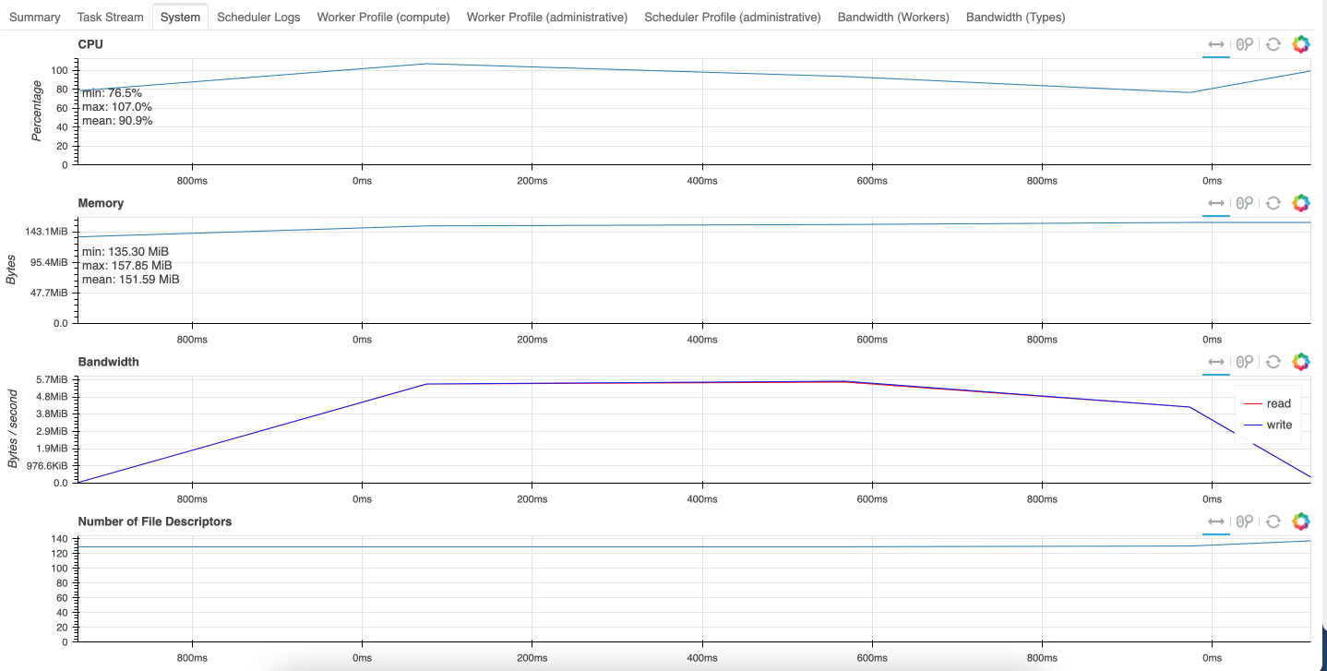The width and height of the screenshot is (1327, 671).
Task: Toggle X Wheel Zoom tool for Memory plot
Action: [1245, 203]
